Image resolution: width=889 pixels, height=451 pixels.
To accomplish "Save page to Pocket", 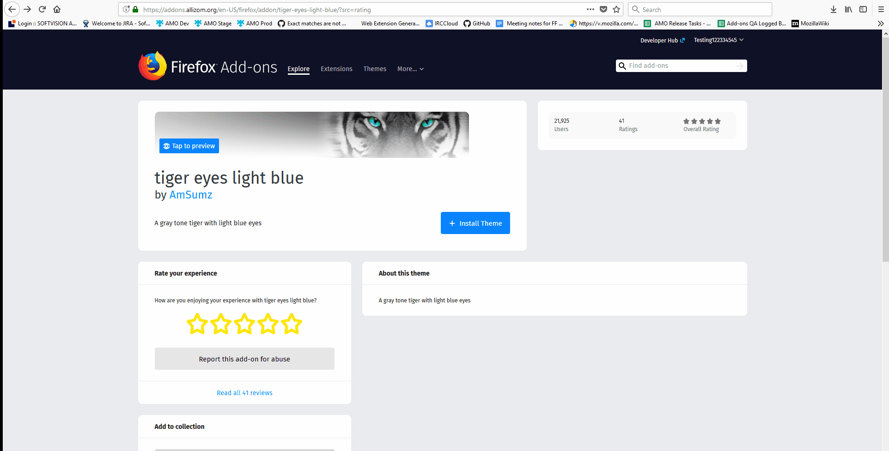I will 603,9.
